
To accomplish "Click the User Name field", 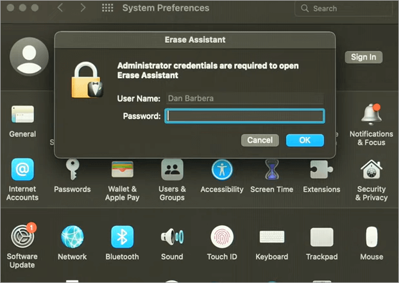I will (x=244, y=99).
